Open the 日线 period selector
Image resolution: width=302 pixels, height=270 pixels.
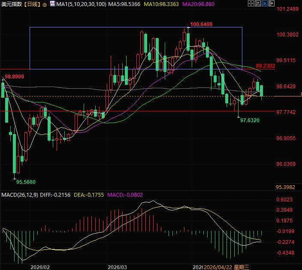(32, 4)
